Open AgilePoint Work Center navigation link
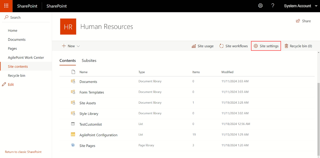The width and height of the screenshot is (320, 158). [26, 57]
